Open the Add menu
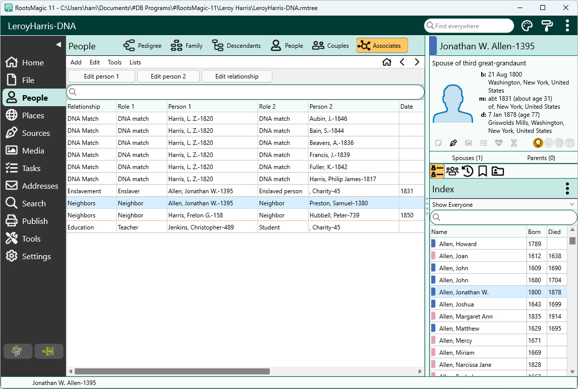 point(76,62)
